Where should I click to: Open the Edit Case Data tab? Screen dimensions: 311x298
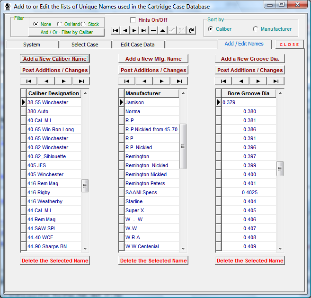pyautogui.click(x=138, y=45)
